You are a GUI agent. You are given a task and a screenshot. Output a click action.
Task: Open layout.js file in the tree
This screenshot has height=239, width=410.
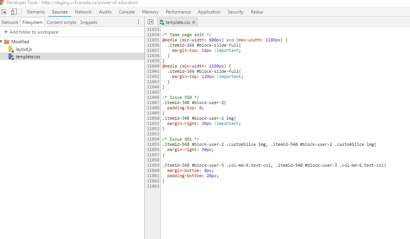[24, 49]
